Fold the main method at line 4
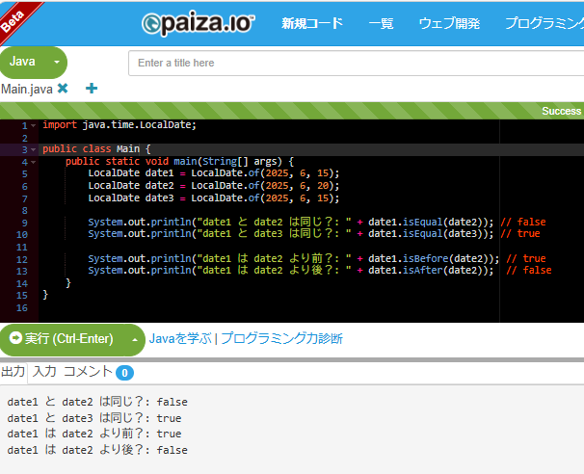The height and width of the screenshot is (474, 584). [x=34, y=162]
